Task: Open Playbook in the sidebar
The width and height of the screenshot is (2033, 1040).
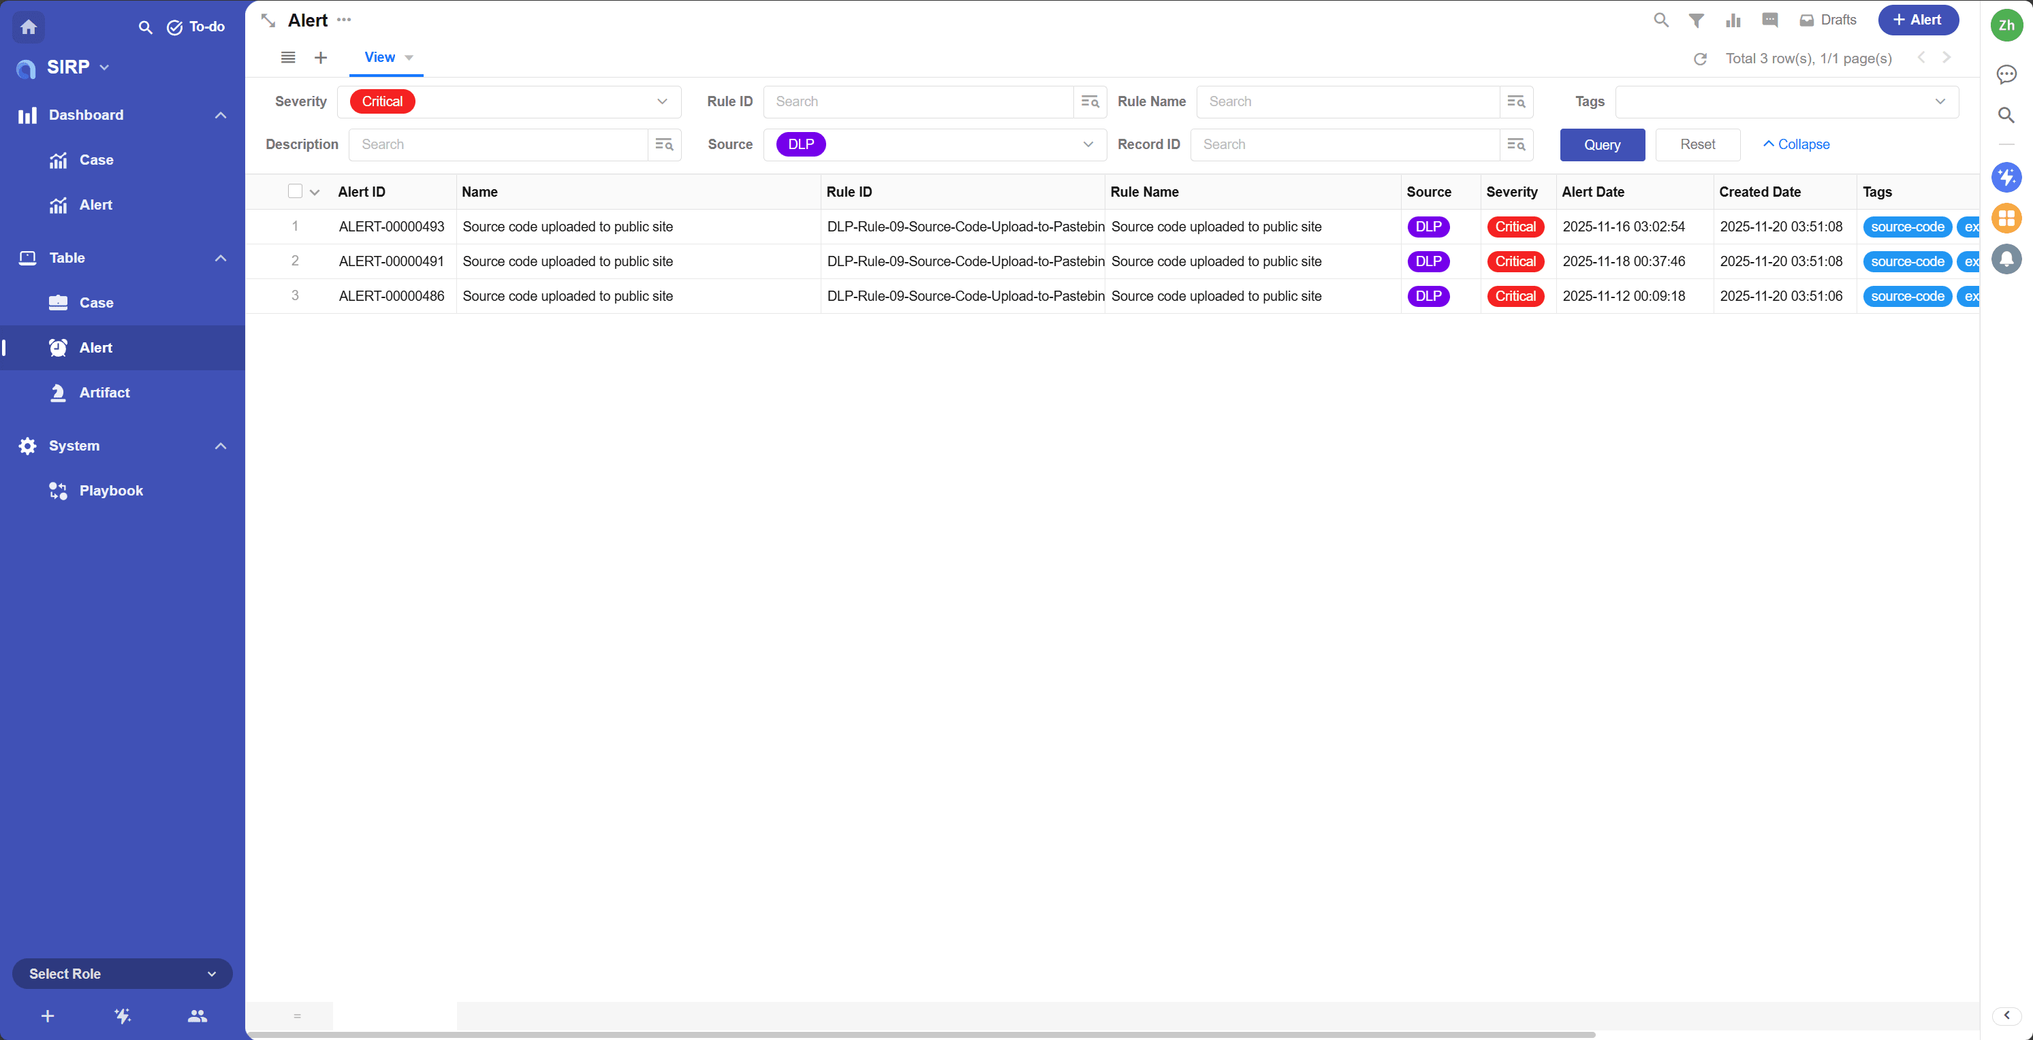Action: (x=110, y=491)
